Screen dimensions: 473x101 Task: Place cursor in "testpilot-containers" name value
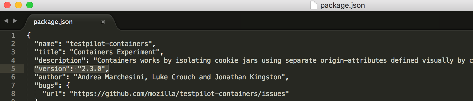(109, 44)
